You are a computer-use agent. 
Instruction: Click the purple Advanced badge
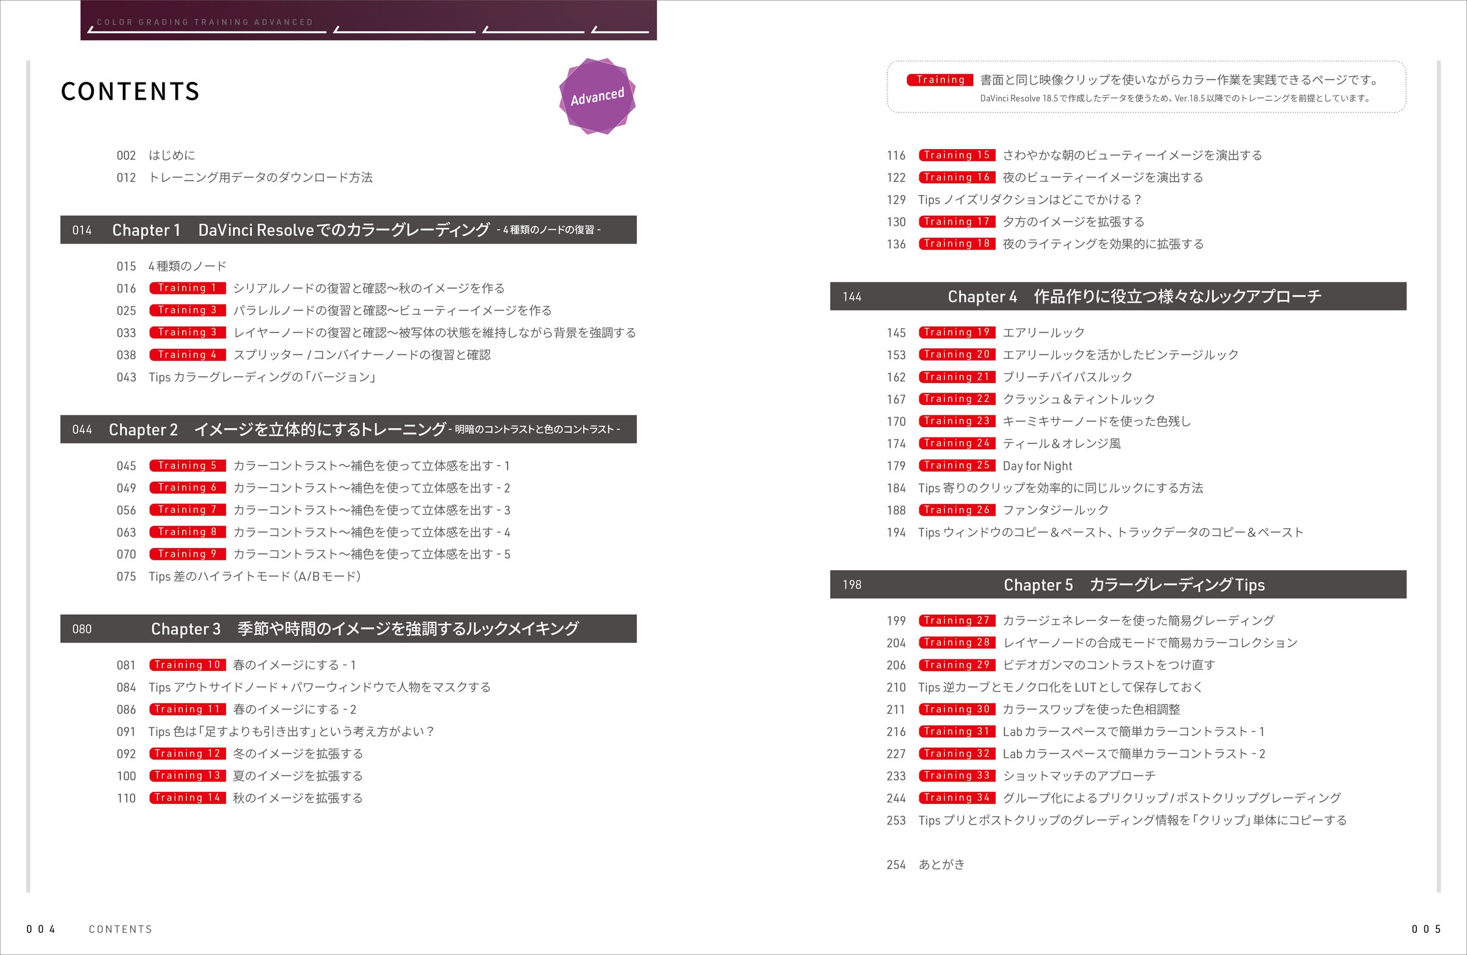597,96
